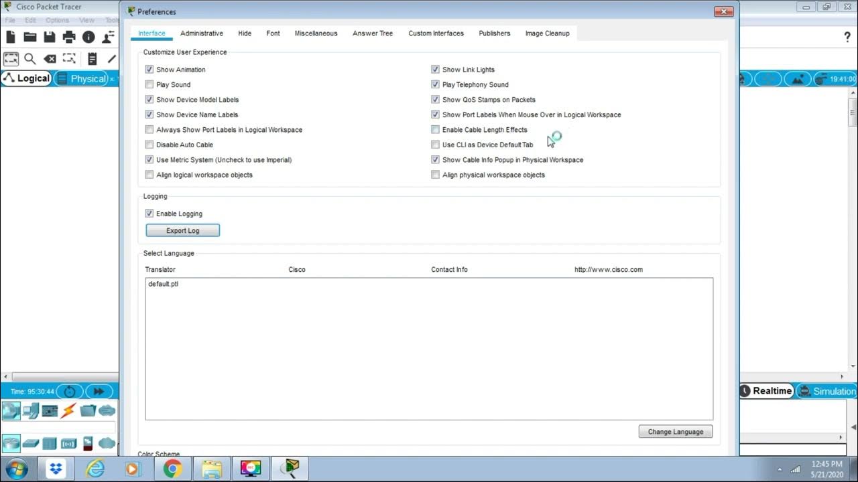Toggle Enable Logging checkbox
Screen dimensions: 858x482
(149, 214)
